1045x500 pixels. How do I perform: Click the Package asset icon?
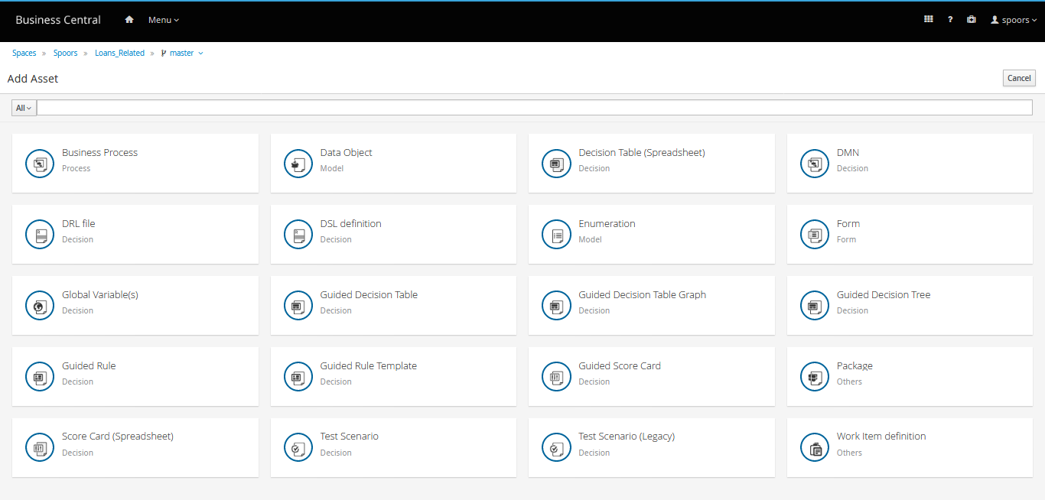coord(815,377)
